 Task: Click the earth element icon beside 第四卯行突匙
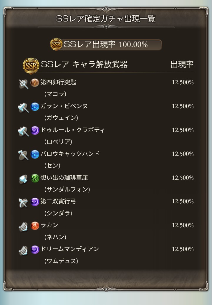pyautogui.click(x=35, y=83)
